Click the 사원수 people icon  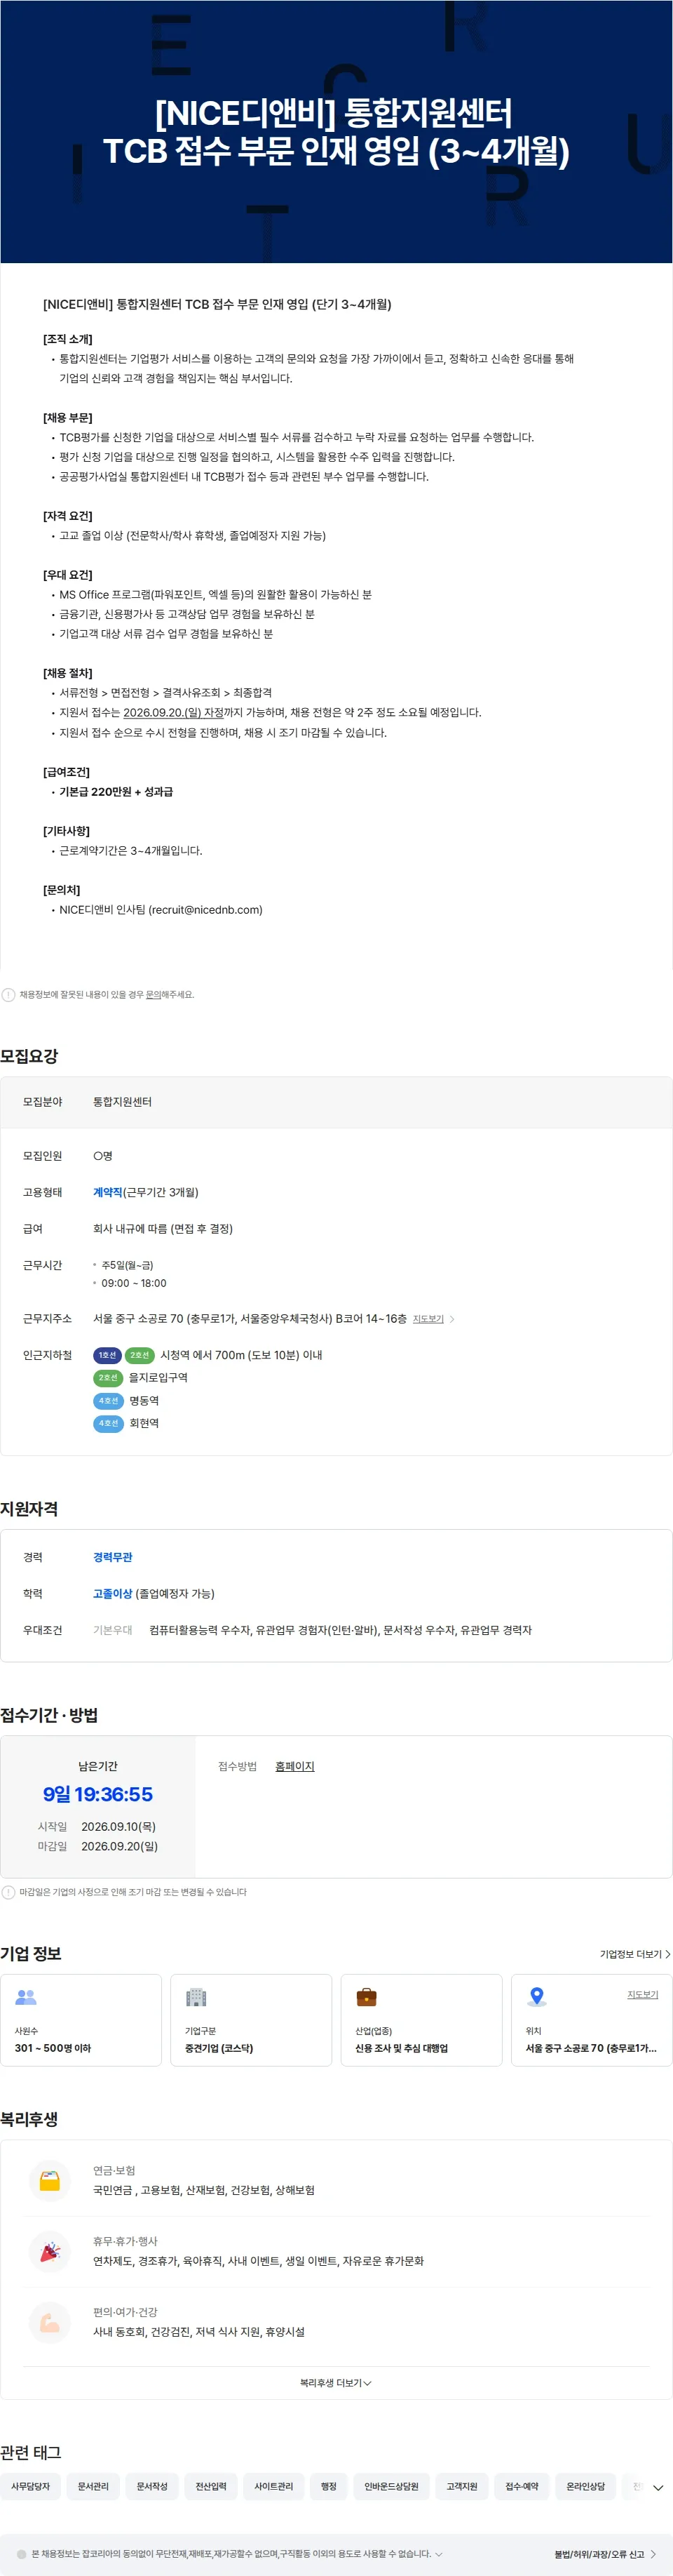(26, 1997)
